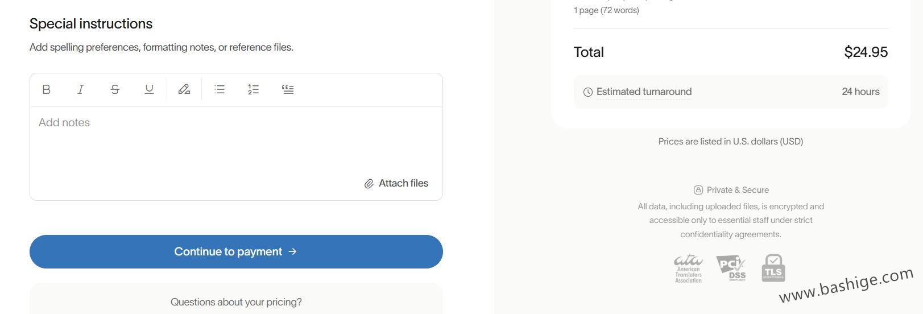
Task: Insert a numbered list
Action: coord(254,89)
